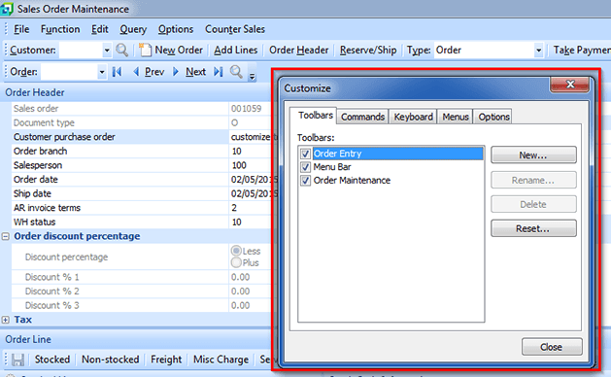This screenshot has height=377, width=611.
Task: Open the Counter Sales menu
Action: tap(235, 29)
